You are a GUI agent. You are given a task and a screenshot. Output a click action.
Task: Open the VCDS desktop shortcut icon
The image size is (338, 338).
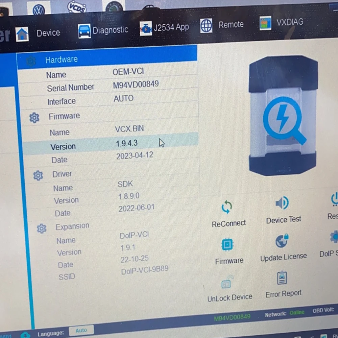point(77,7)
